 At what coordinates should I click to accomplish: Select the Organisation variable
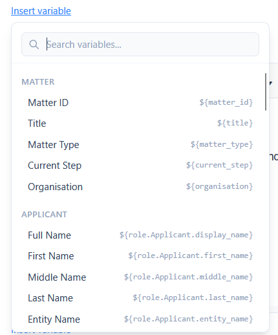140,186
